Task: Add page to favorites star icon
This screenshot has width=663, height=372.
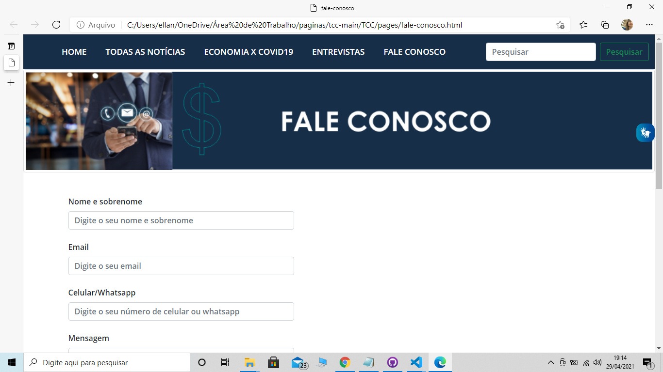Action: 560,25
